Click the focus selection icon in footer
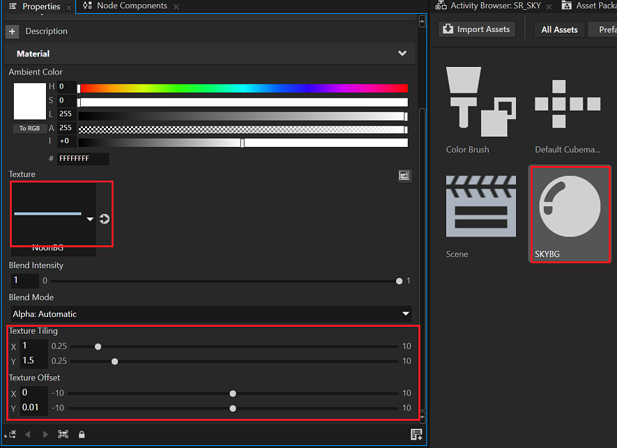The image size is (617, 448). coord(63,434)
